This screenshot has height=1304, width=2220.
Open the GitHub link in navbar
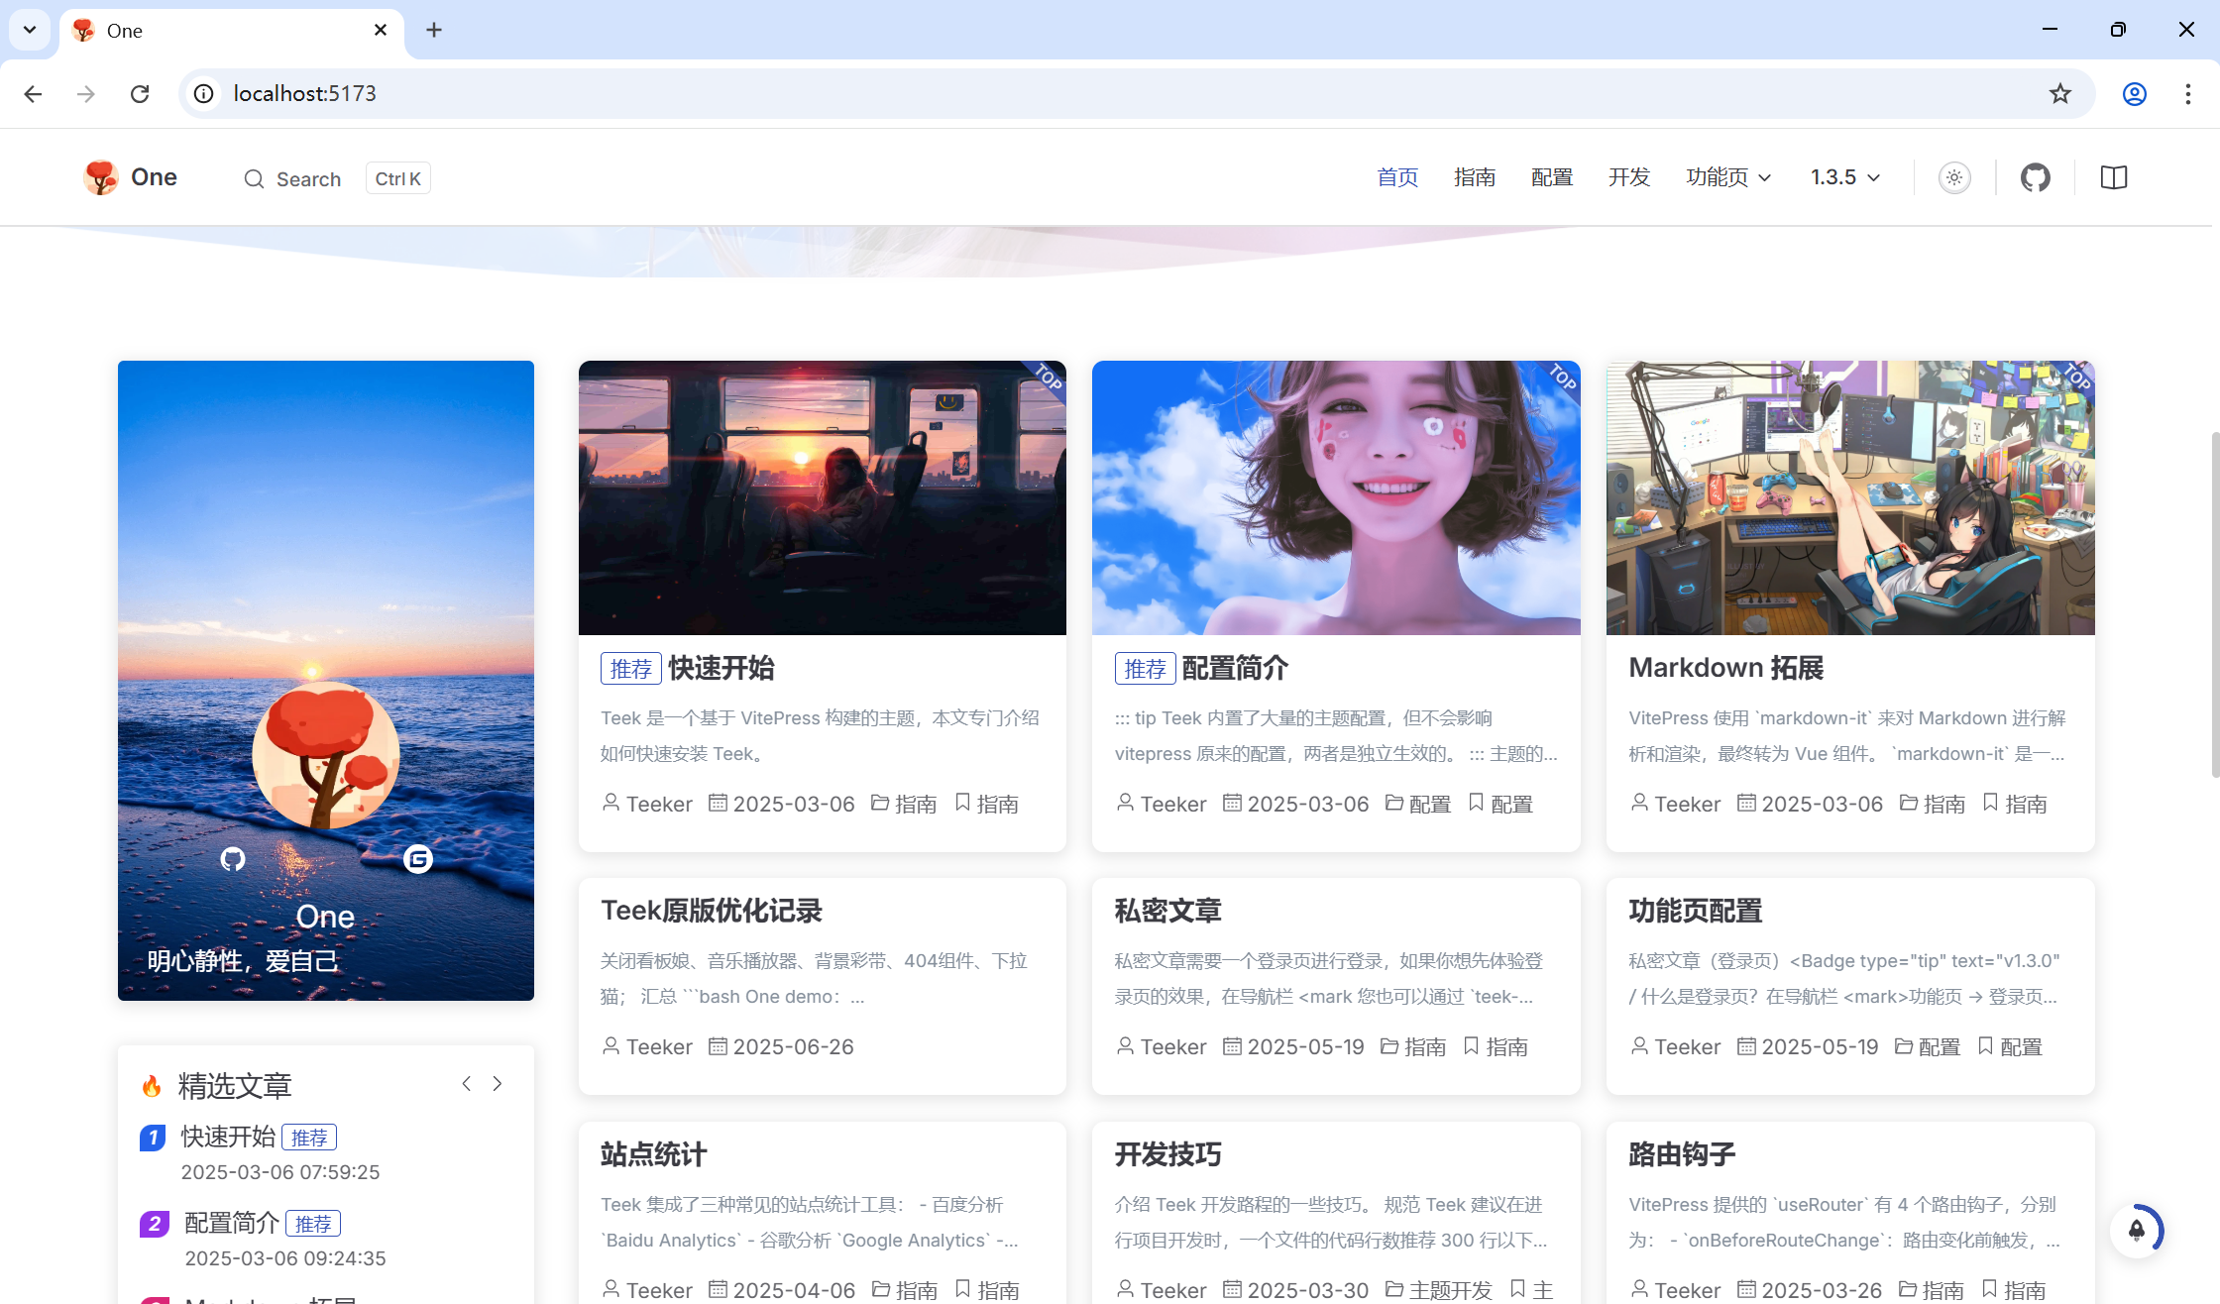click(x=2036, y=177)
